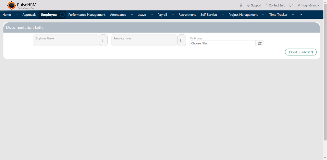This screenshot has height=160, width=327.
Task: Expand the Payroll submenu arrow
Action: 173,15
